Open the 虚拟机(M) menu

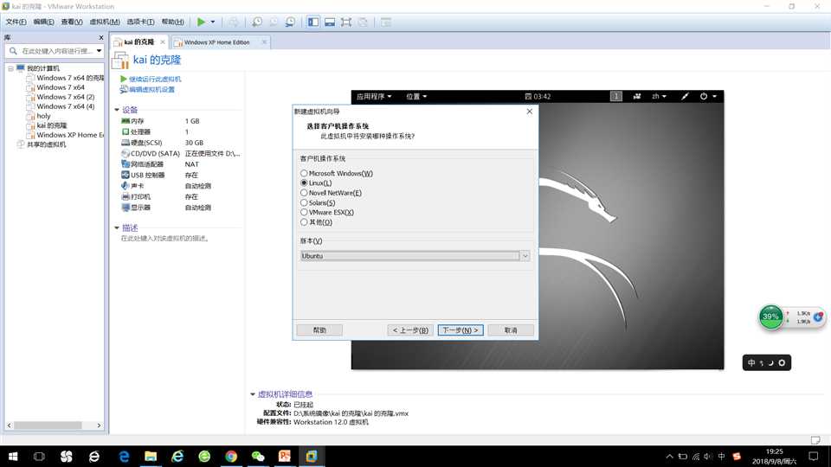105,22
